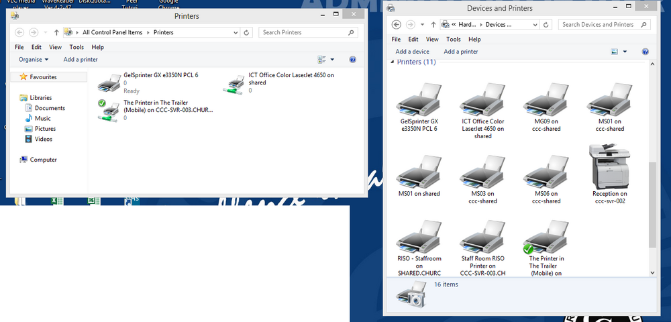This screenshot has width=671, height=322.
Task: Click Search Printers field
Action: tap(308, 32)
